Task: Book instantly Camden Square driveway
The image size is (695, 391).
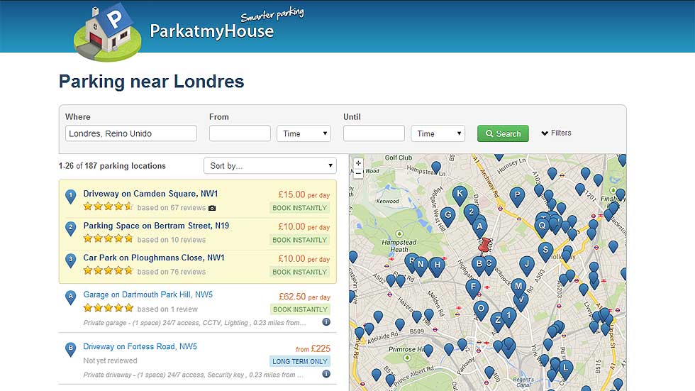Action: tap(299, 208)
